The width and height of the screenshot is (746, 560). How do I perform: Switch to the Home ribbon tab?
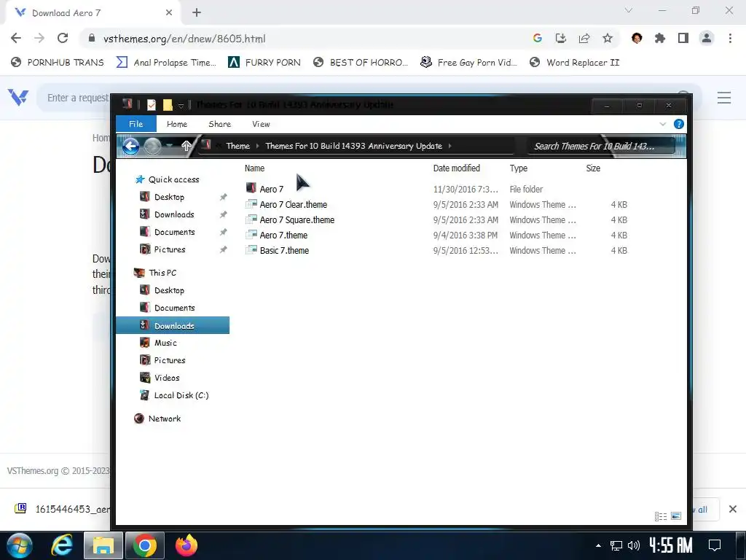(176, 124)
